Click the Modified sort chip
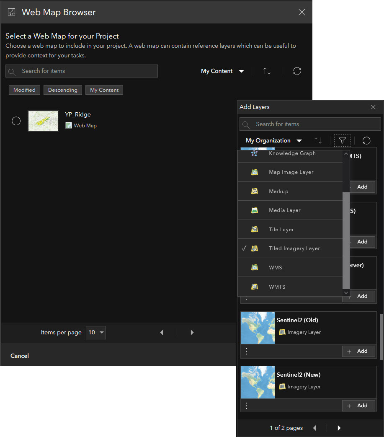 coord(24,90)
